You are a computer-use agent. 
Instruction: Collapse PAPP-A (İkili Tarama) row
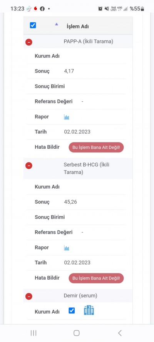tap(29, 42)
